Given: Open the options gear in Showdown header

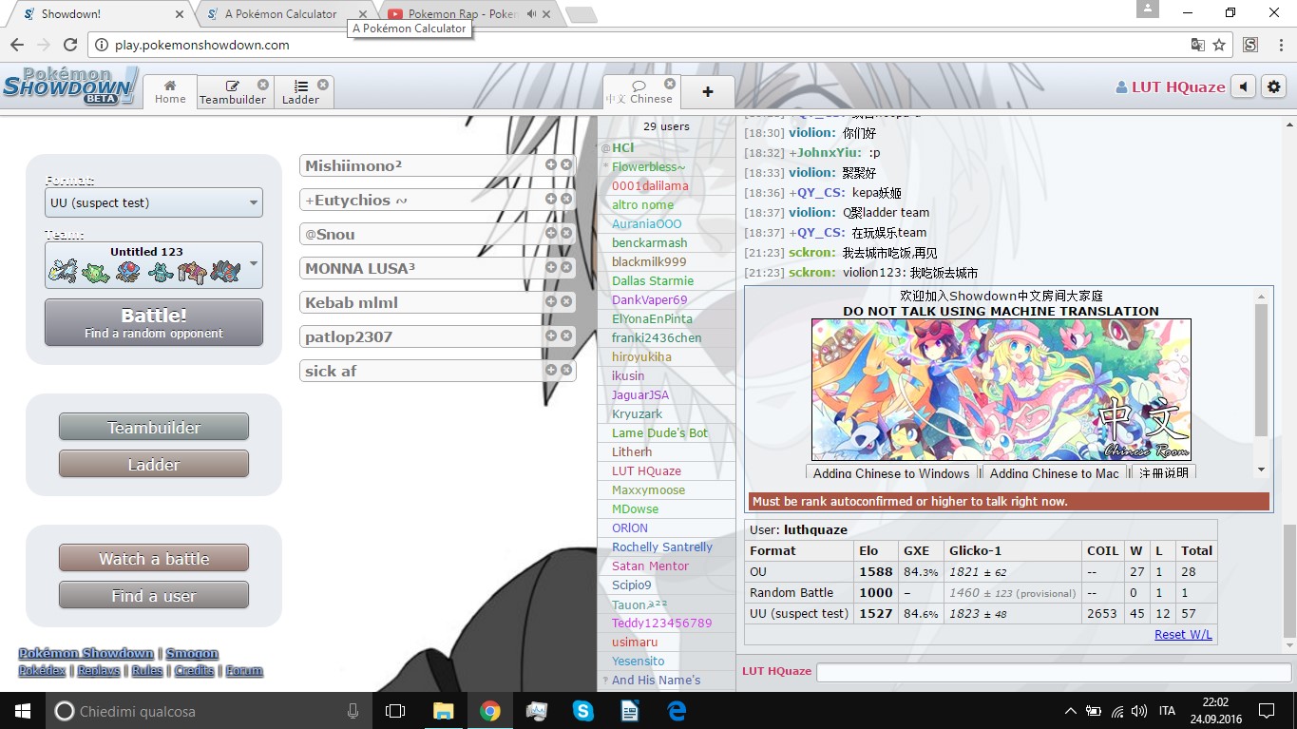Looking at the screenshot, I should click(1273, 87).
